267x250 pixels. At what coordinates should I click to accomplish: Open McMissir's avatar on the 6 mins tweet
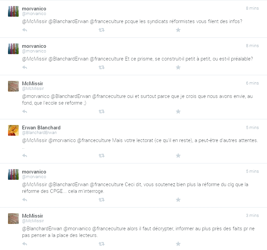pos(13,86)
